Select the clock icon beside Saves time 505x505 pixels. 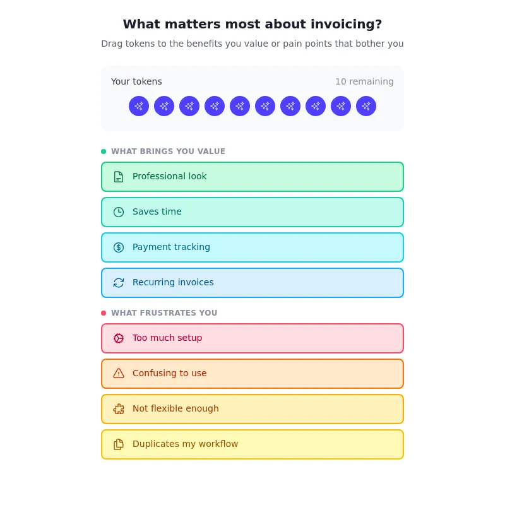tap(119, 211)
